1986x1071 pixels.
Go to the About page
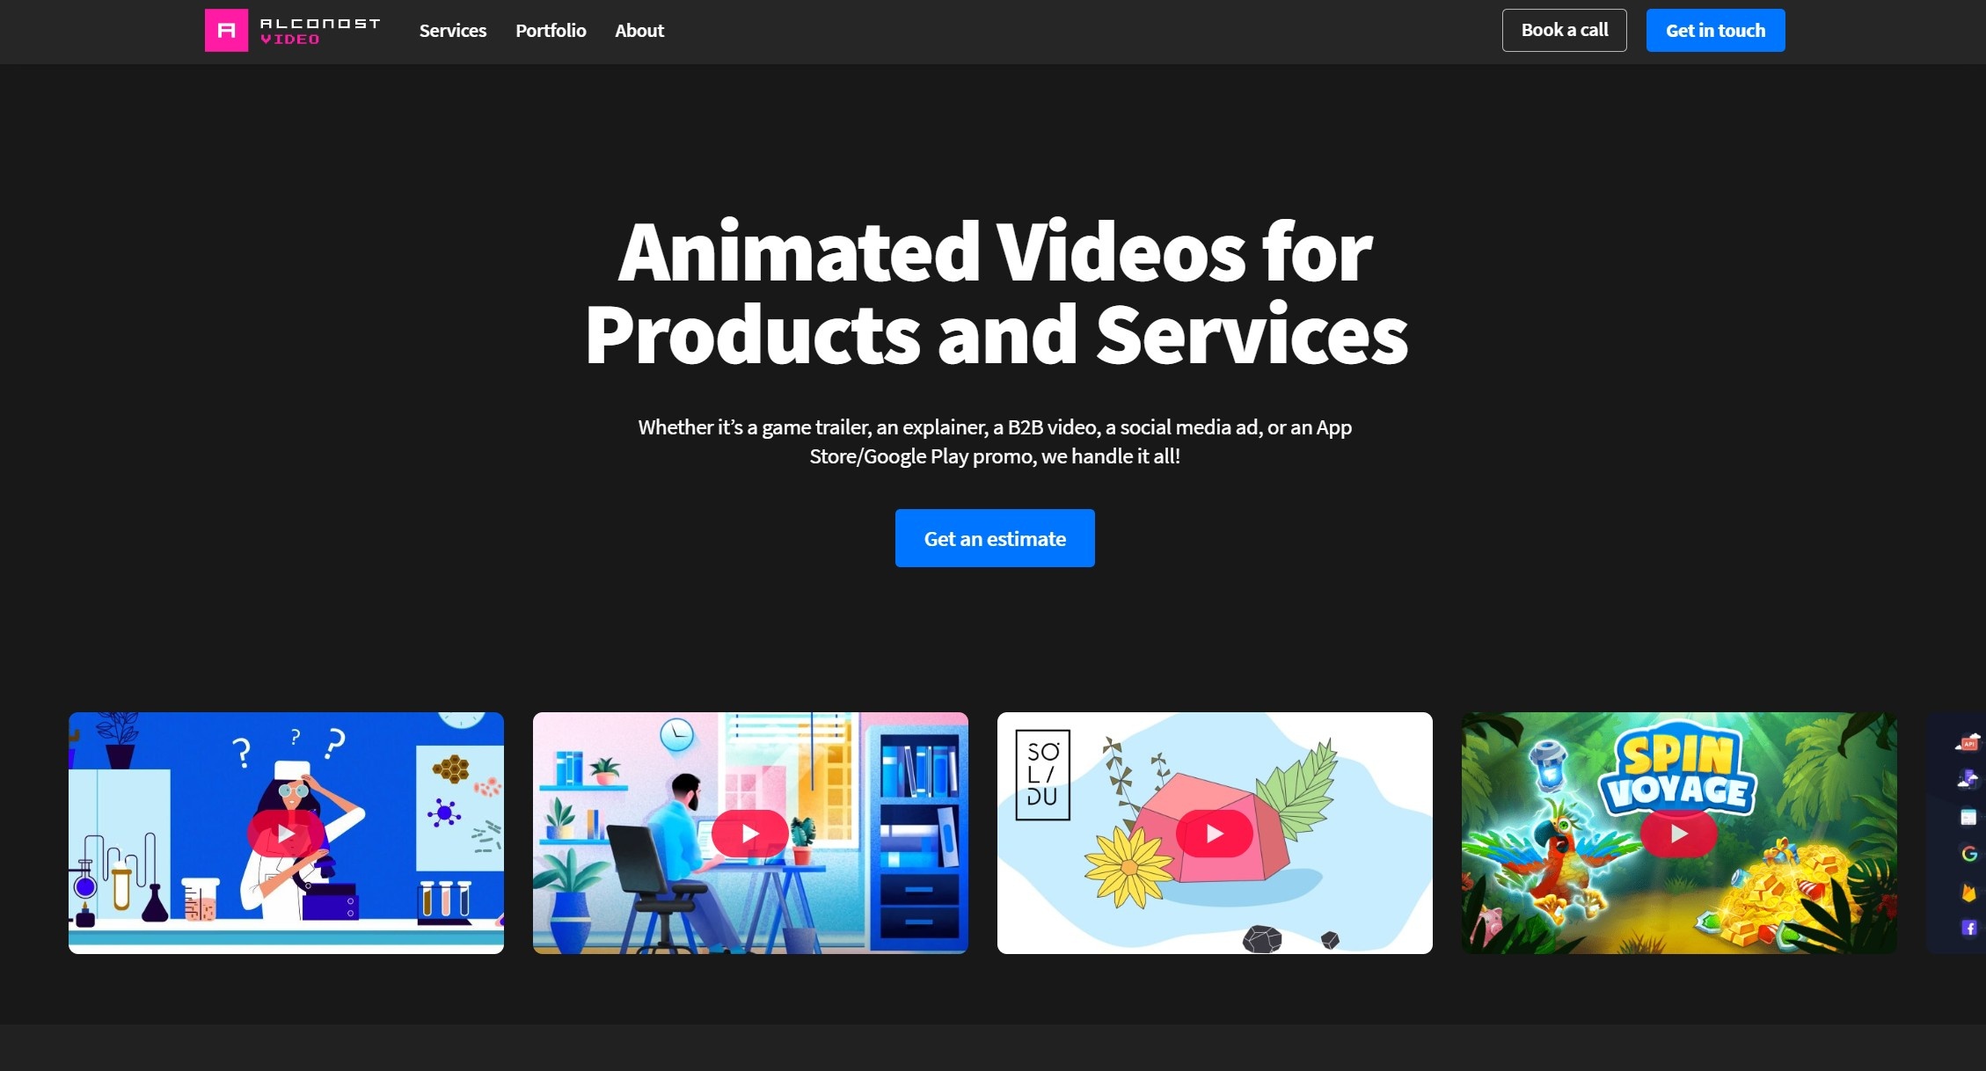[639, 31]
